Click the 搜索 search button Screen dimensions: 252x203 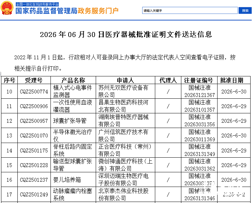245,10
